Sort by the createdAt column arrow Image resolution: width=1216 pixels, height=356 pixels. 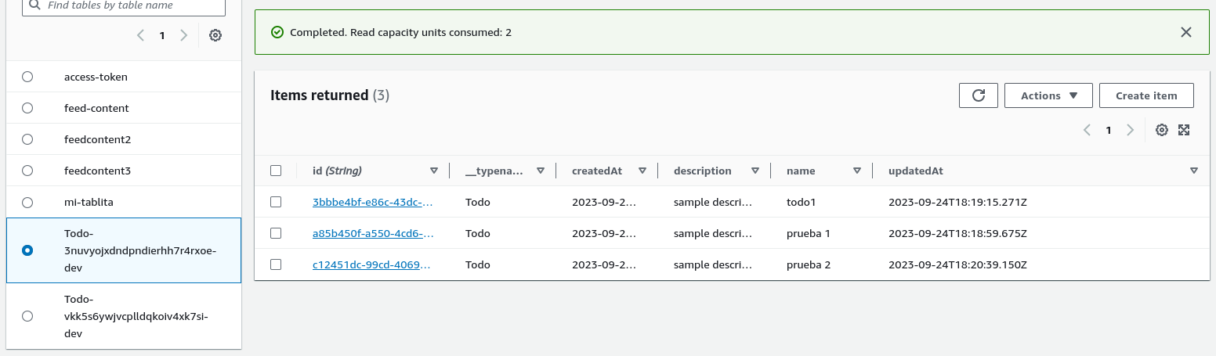(642, 171)
